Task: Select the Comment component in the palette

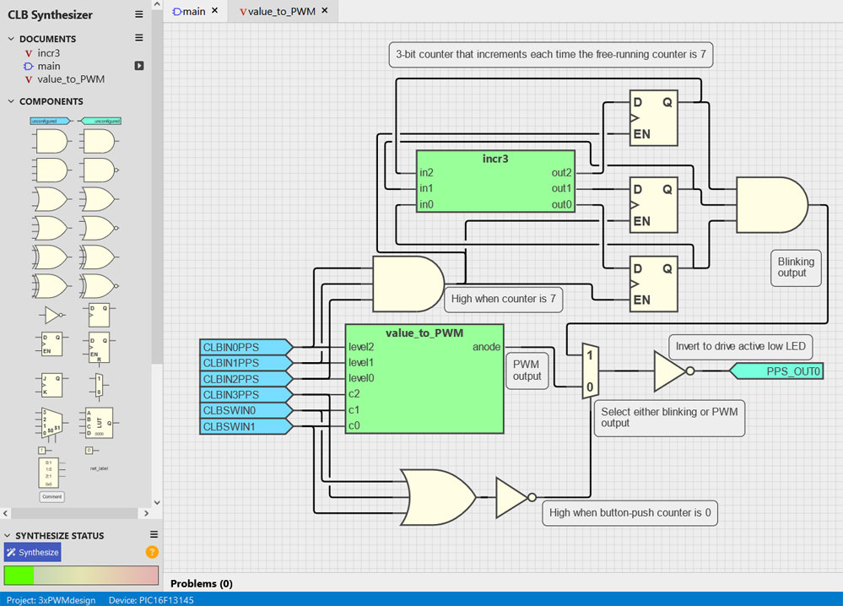Action: pyautogui.click(x=52, y=496)
